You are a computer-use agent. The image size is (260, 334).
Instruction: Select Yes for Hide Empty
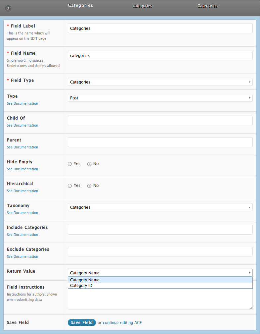[70, 164]
